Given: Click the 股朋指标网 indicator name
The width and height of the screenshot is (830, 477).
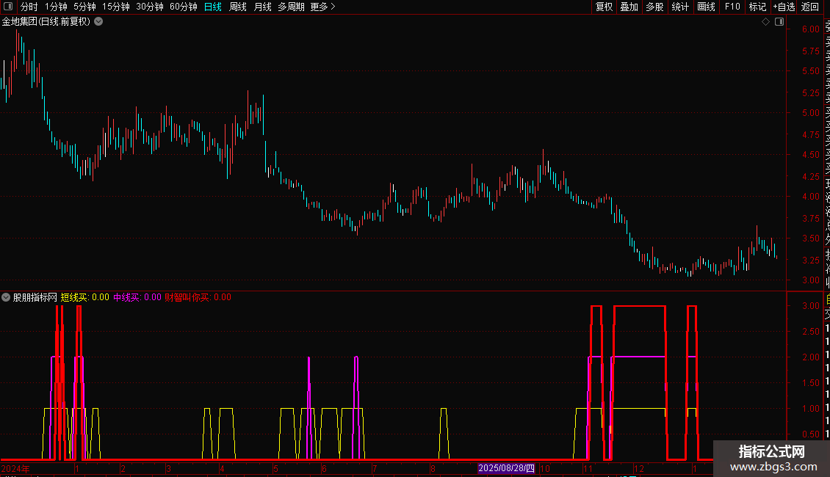Looking at the screenshot, I should [x=35, y=297].
